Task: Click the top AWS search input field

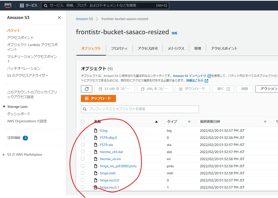Action: (x=105, y=6)
